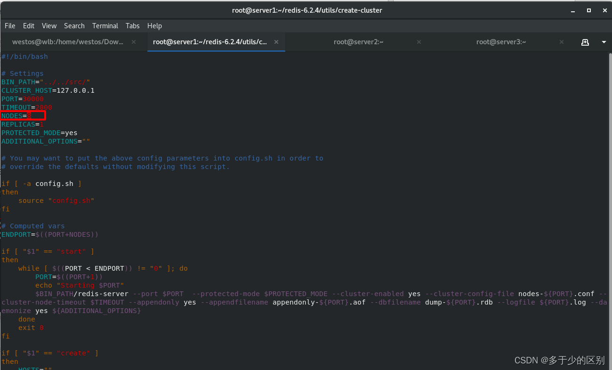The height and width of the screenshot is (370, 612).
Task: Switch to the westos@wlb terminal tab
Action: tap(68, 42)
